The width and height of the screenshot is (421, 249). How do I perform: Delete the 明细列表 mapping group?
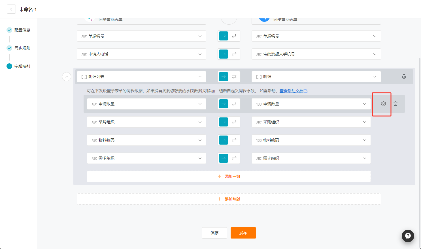(404, 77)
